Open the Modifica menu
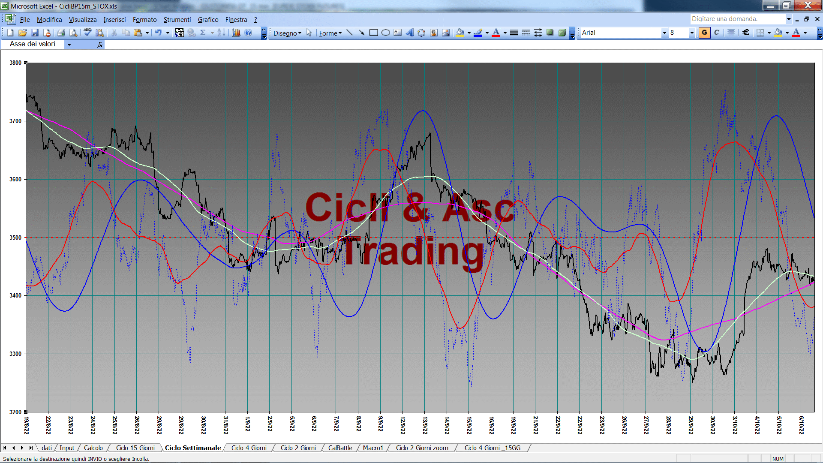The image size is (823, 463). click(49, 20)
